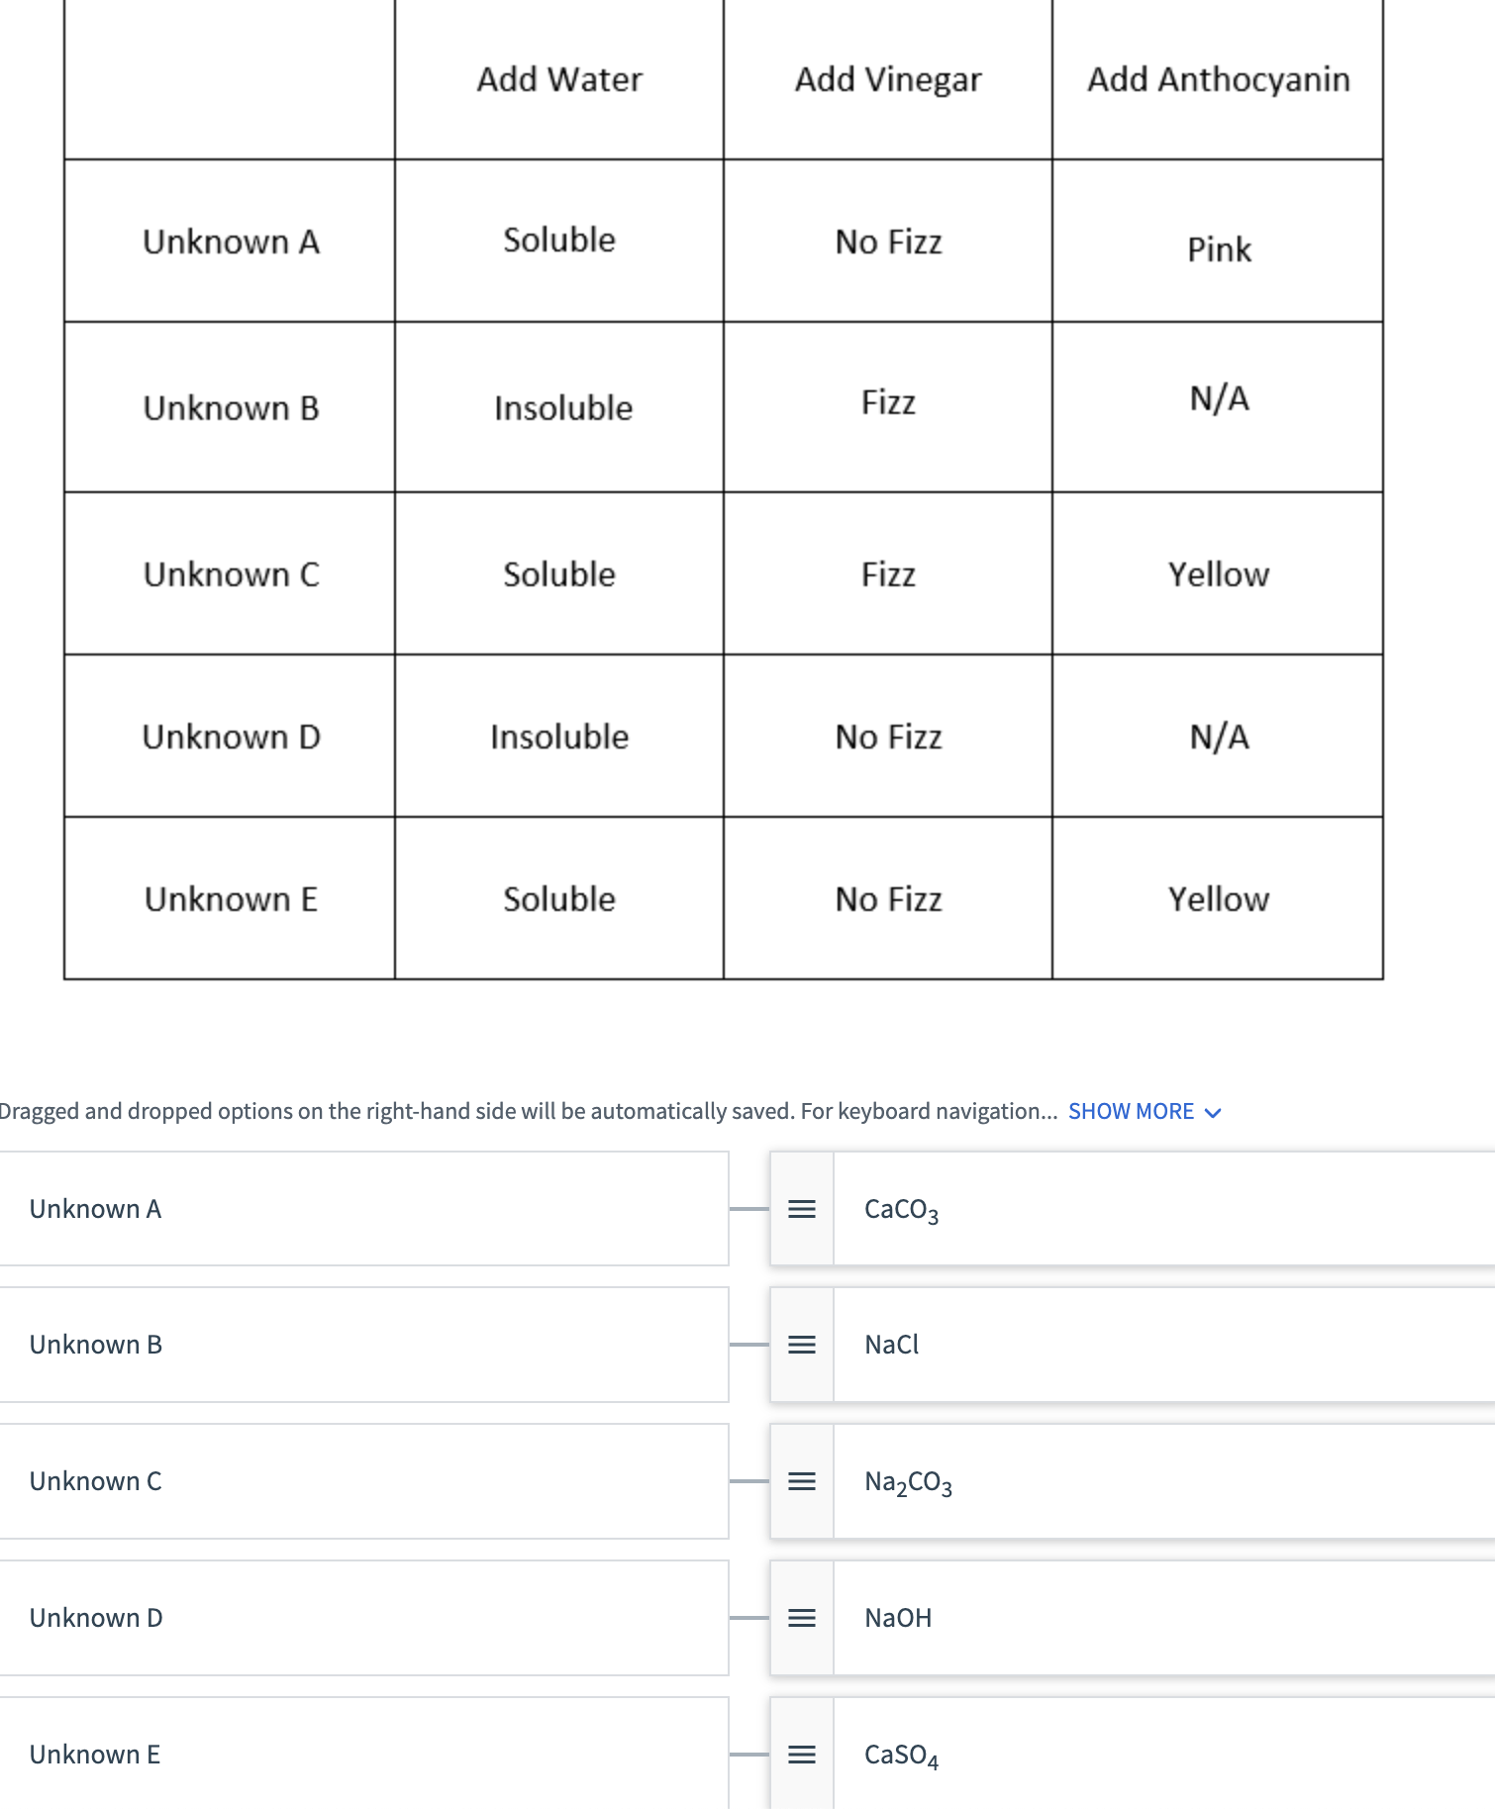Click the Unknown E drop zone

click(x=363, y=1755)
